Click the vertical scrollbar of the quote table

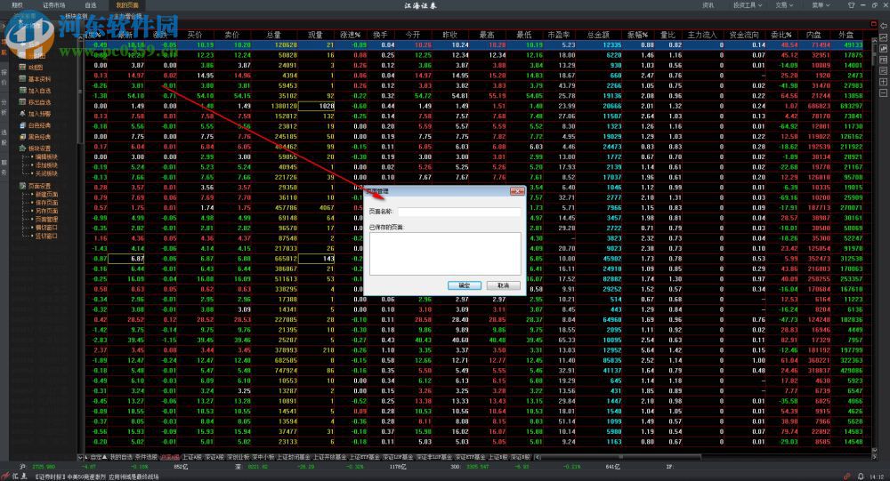click(874, 244)
